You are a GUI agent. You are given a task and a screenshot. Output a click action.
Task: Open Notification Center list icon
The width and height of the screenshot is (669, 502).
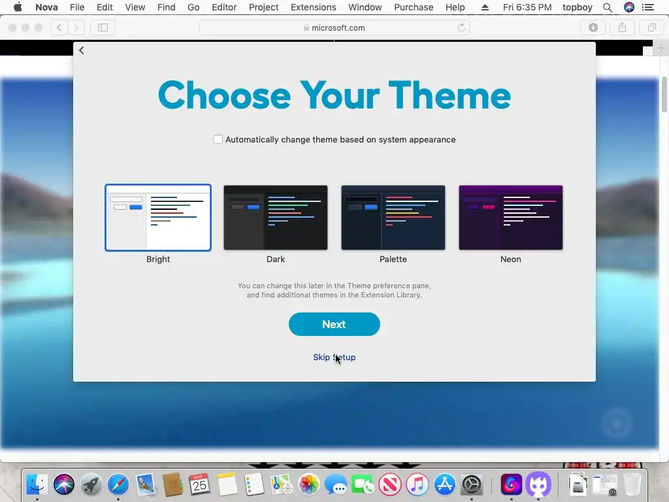[647, 7]
